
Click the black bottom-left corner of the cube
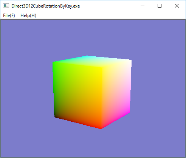point(55,116)
